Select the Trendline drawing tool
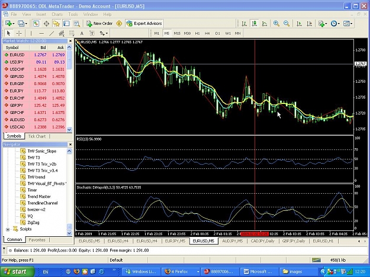This screenshot has width=370, height=277. (x=52, y=33)
